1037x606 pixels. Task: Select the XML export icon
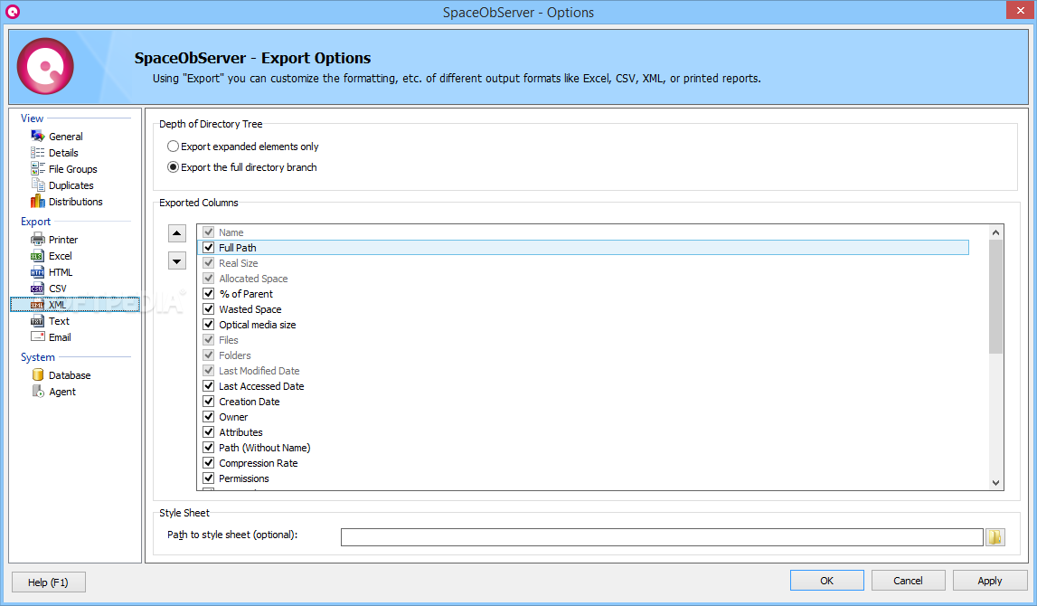tap(38, 304)
